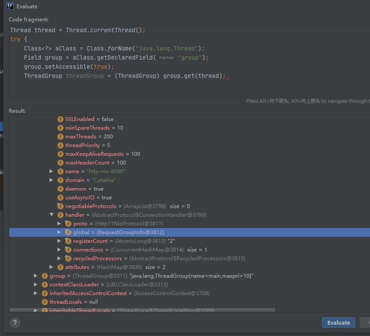Click the field icon beside threadLocals
Screen dimensions: 370x336
click(x=44, y=302)
